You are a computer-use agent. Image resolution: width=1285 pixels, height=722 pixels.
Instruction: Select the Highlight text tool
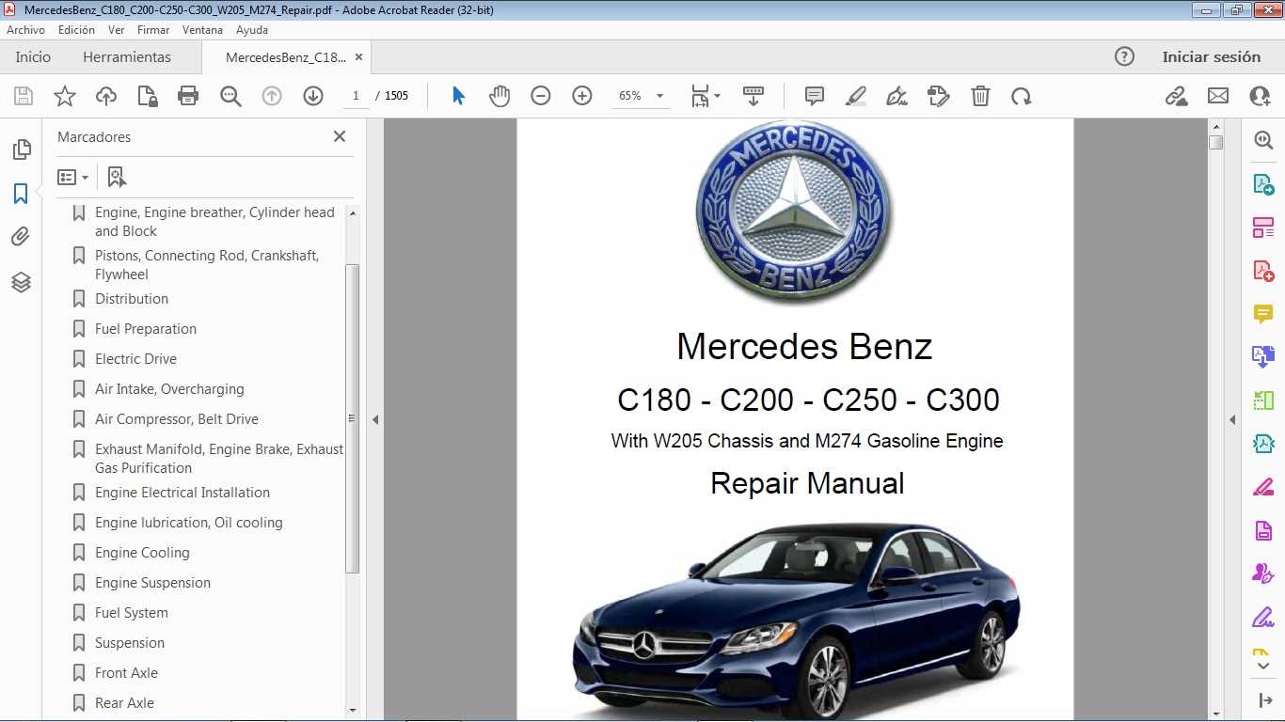tap(856, 96)
